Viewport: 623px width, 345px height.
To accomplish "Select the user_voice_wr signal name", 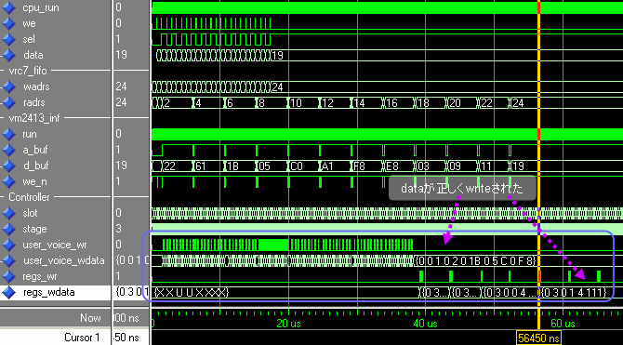I will tap(55, 245).
